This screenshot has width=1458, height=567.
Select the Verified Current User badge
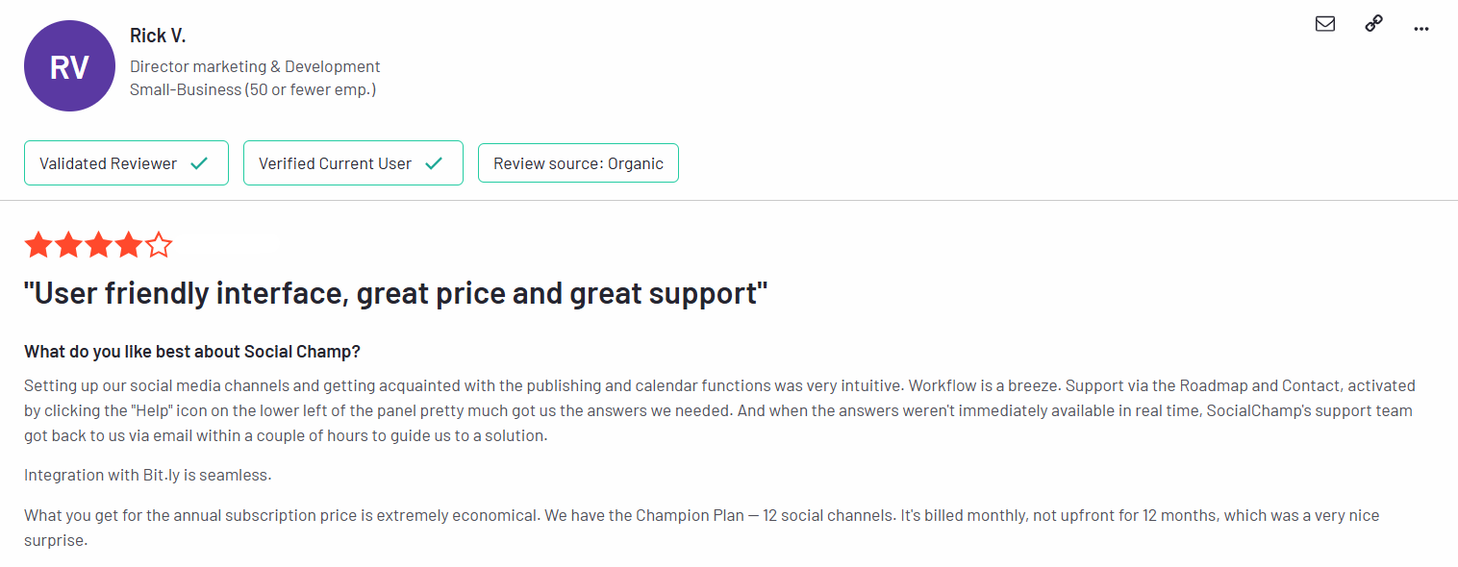353,163
